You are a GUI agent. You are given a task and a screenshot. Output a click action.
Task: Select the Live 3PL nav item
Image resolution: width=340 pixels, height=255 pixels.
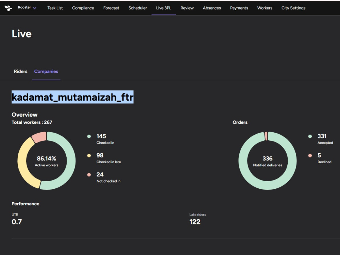pos(164,8)
